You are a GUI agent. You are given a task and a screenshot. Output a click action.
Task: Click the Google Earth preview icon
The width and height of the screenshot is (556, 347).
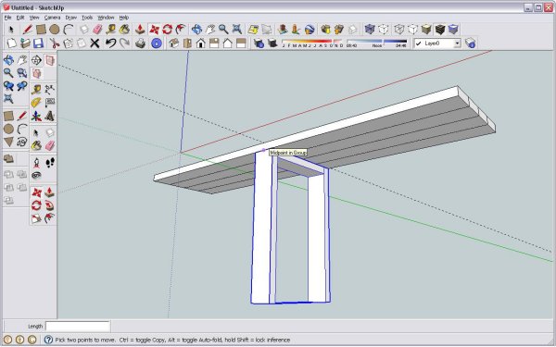310,30
